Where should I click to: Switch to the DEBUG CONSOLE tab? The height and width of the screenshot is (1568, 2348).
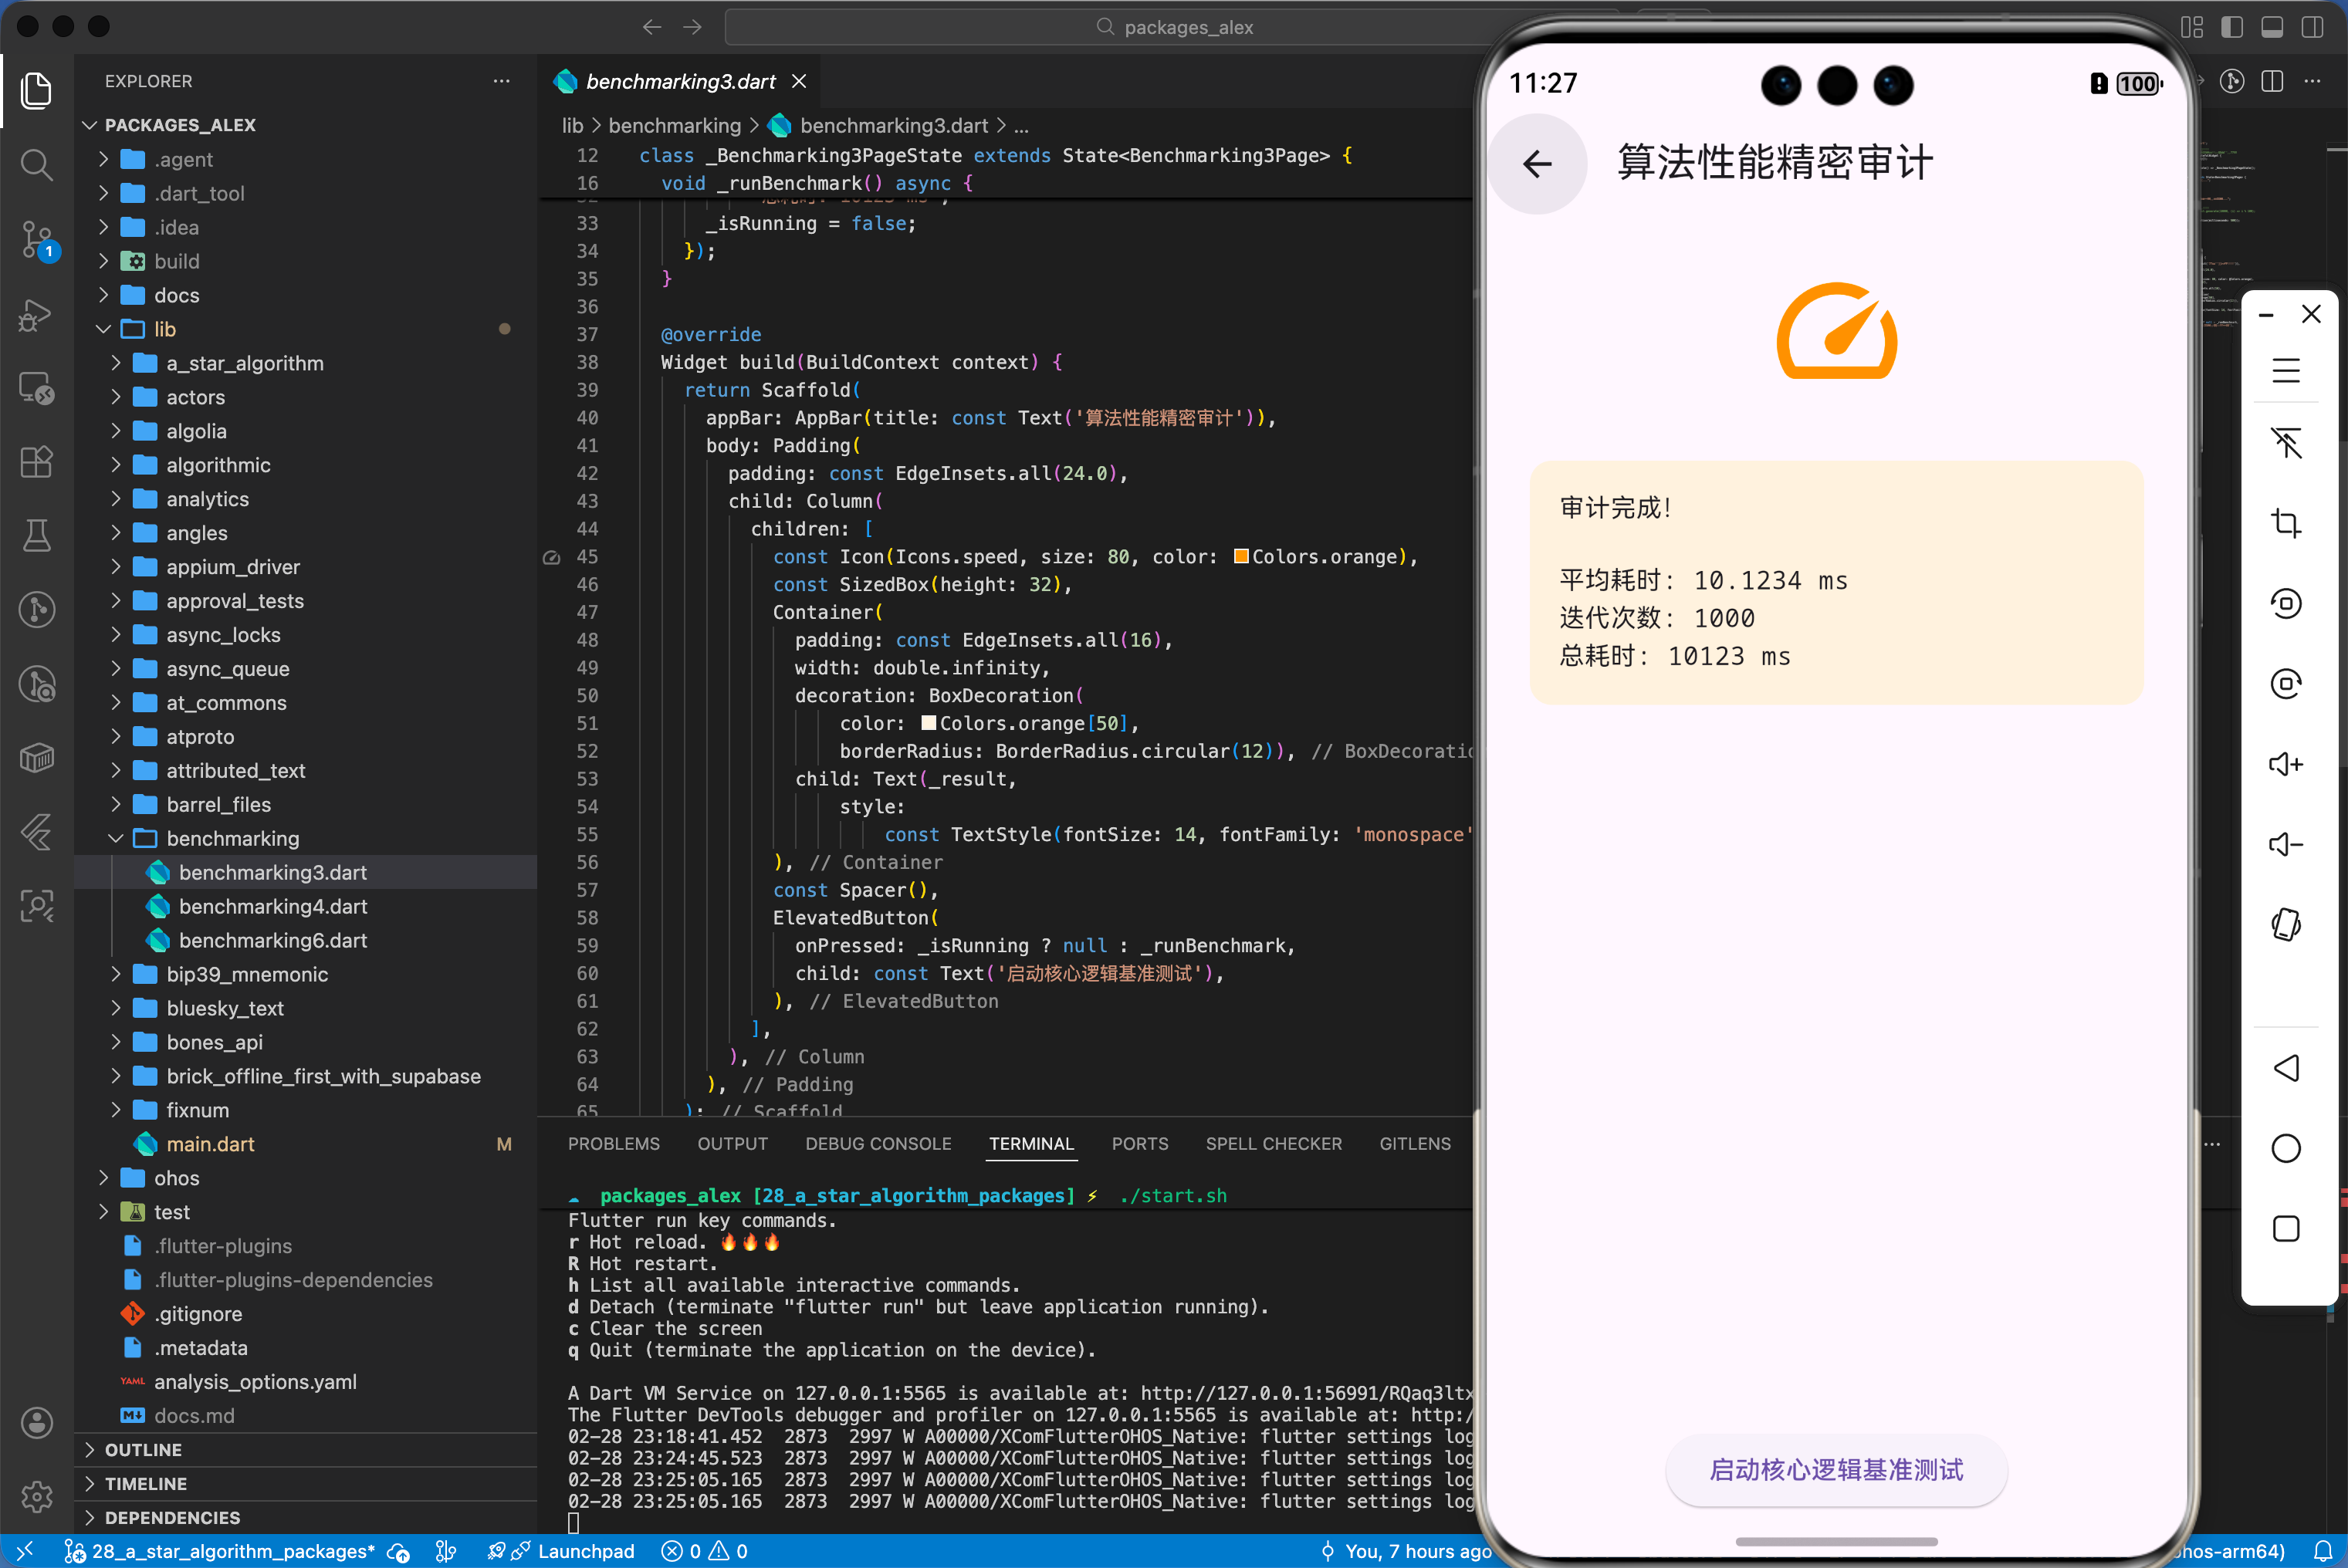point(878,1143)
